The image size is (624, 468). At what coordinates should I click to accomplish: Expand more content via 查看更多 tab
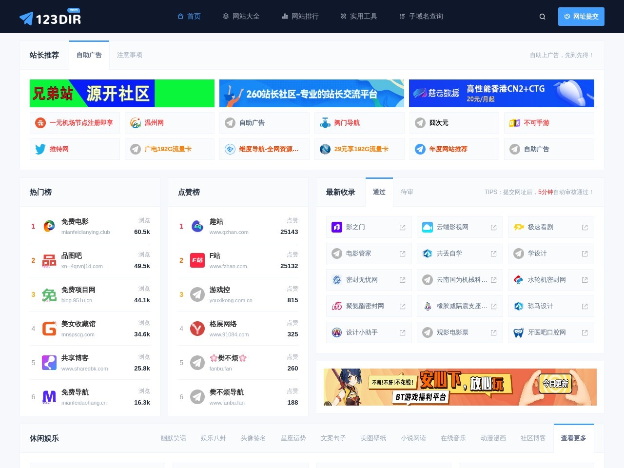point(574,438)
